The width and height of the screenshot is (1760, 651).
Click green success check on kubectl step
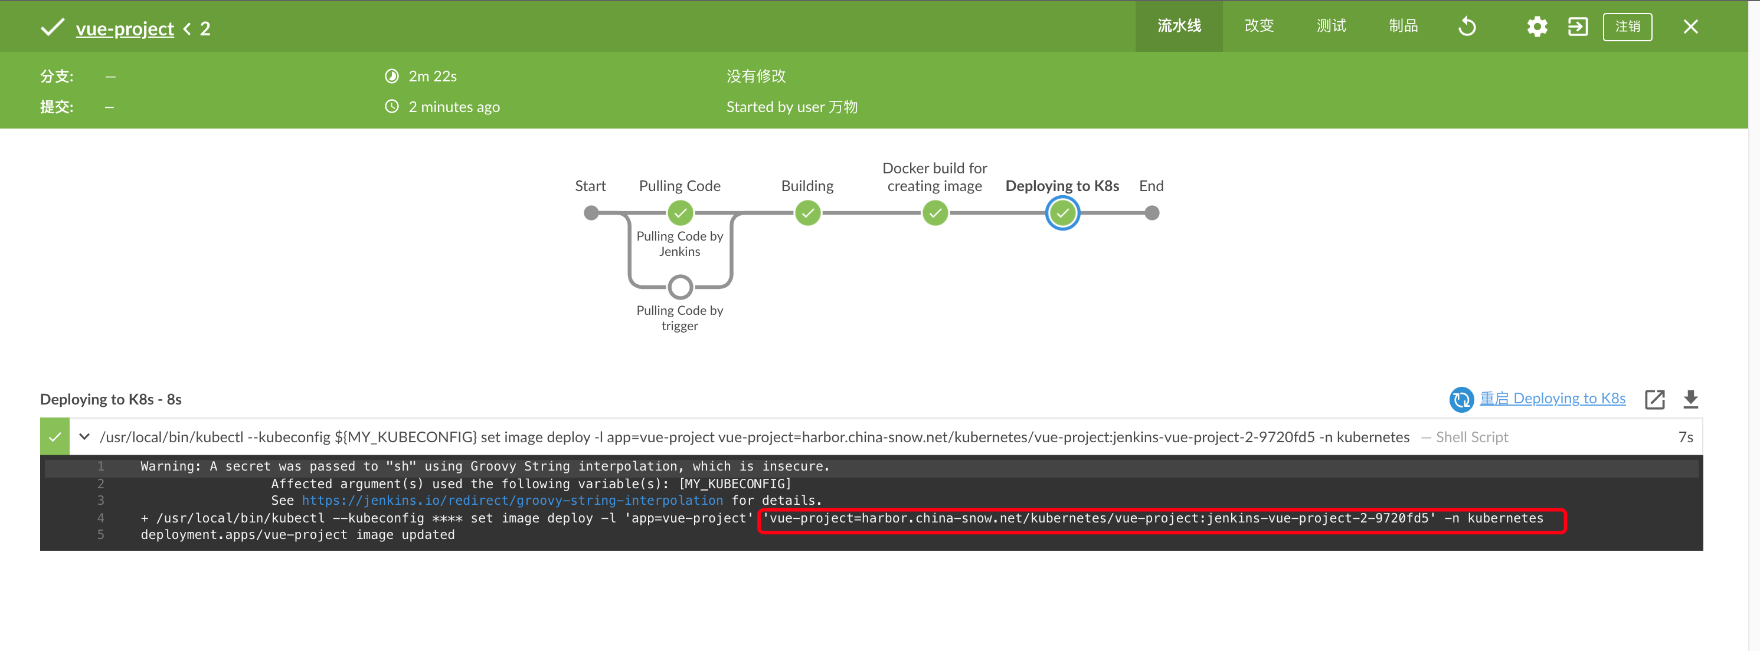[x=55, y=437]
